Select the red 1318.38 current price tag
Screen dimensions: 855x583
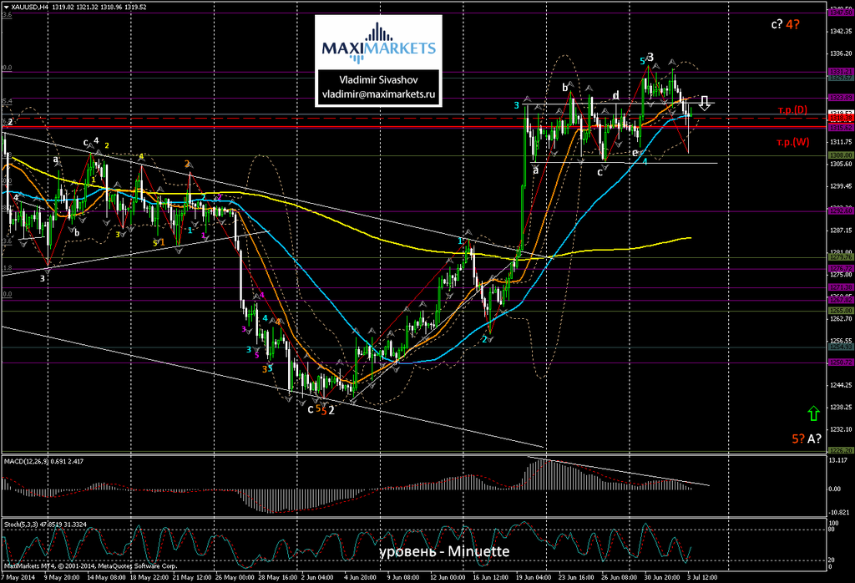(839, 118)
